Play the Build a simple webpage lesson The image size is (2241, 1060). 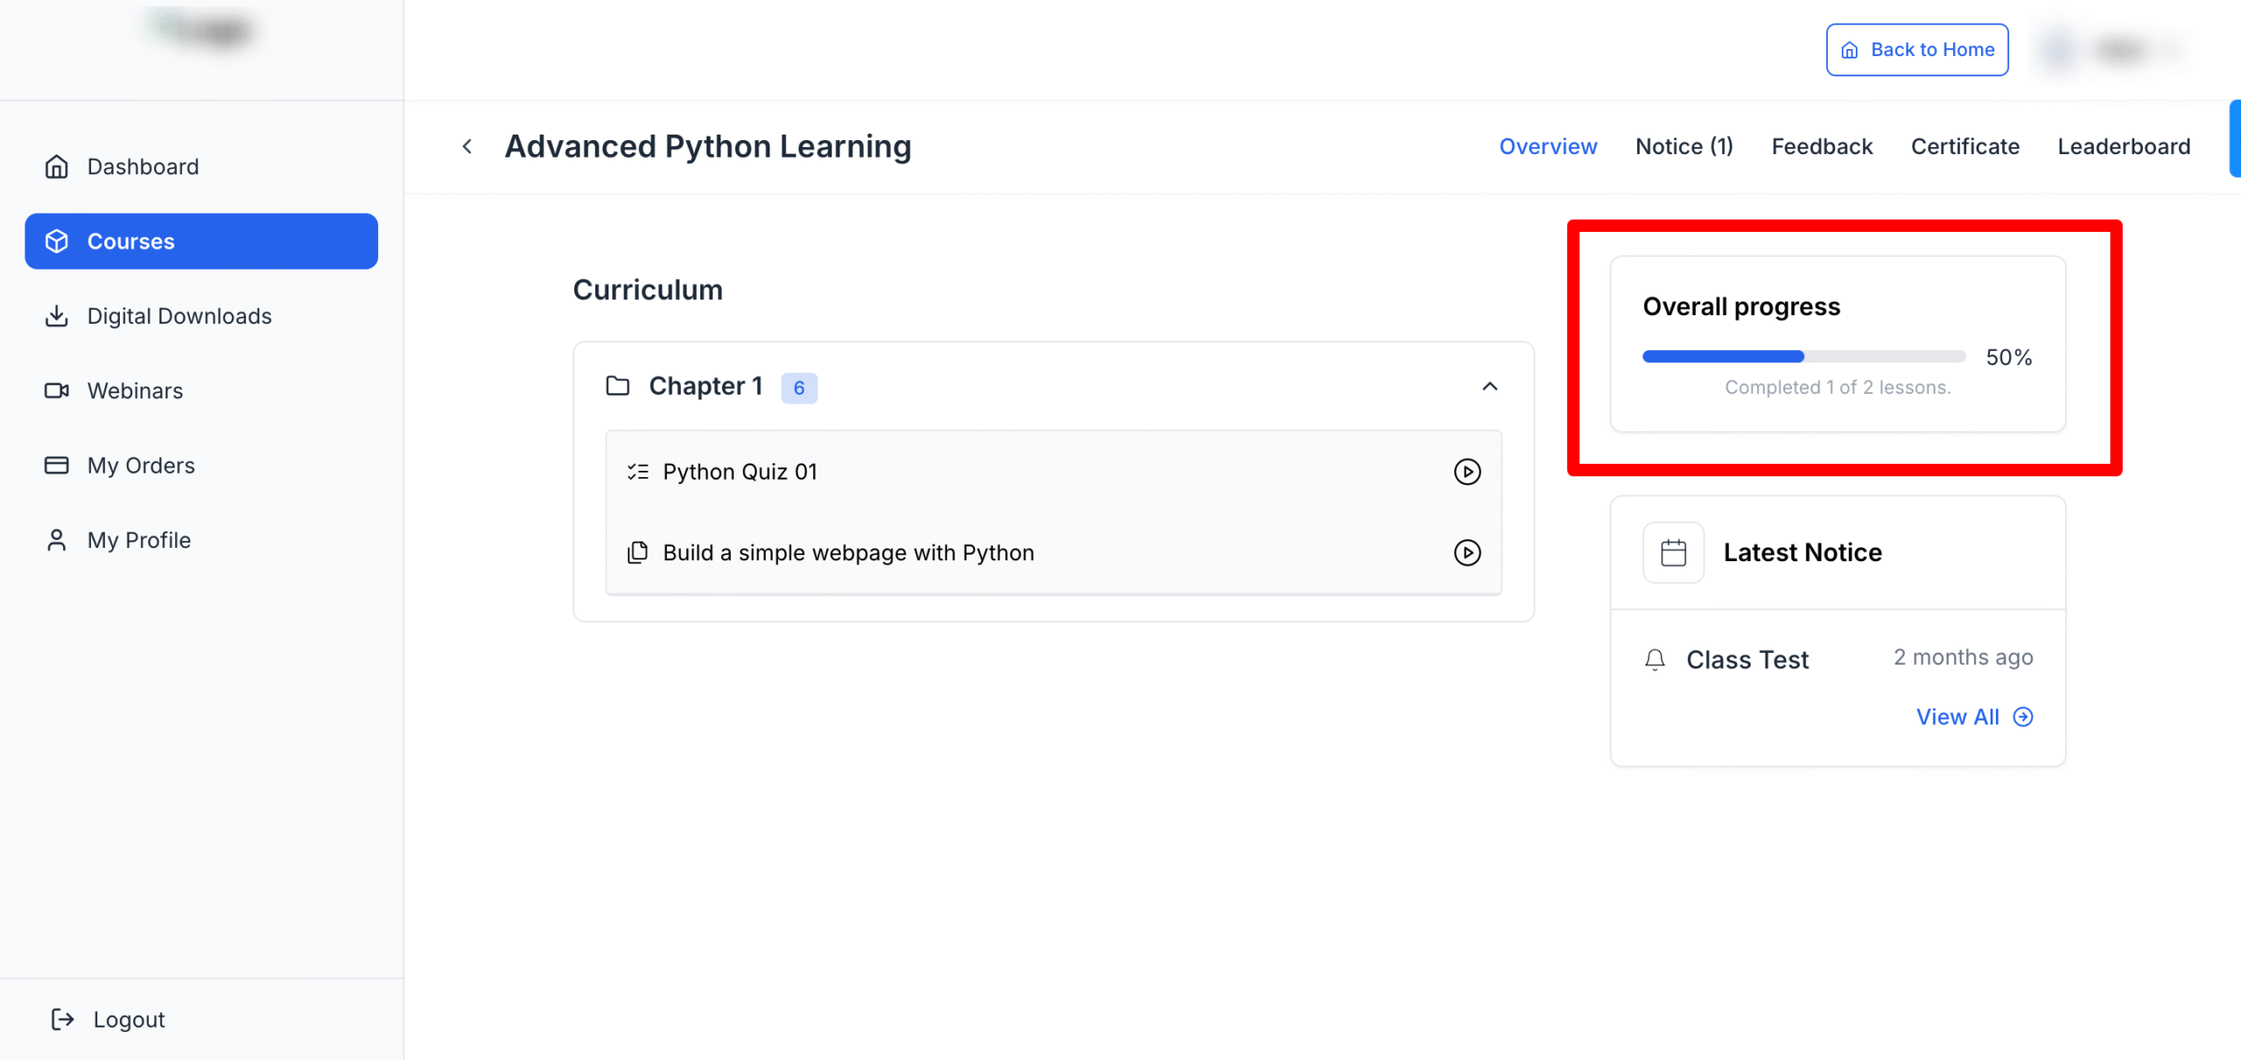[x=1467, y=552]
